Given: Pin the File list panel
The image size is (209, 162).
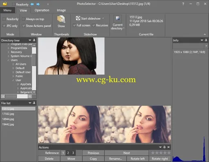Looking at the screenshot, I should (34, 103).
